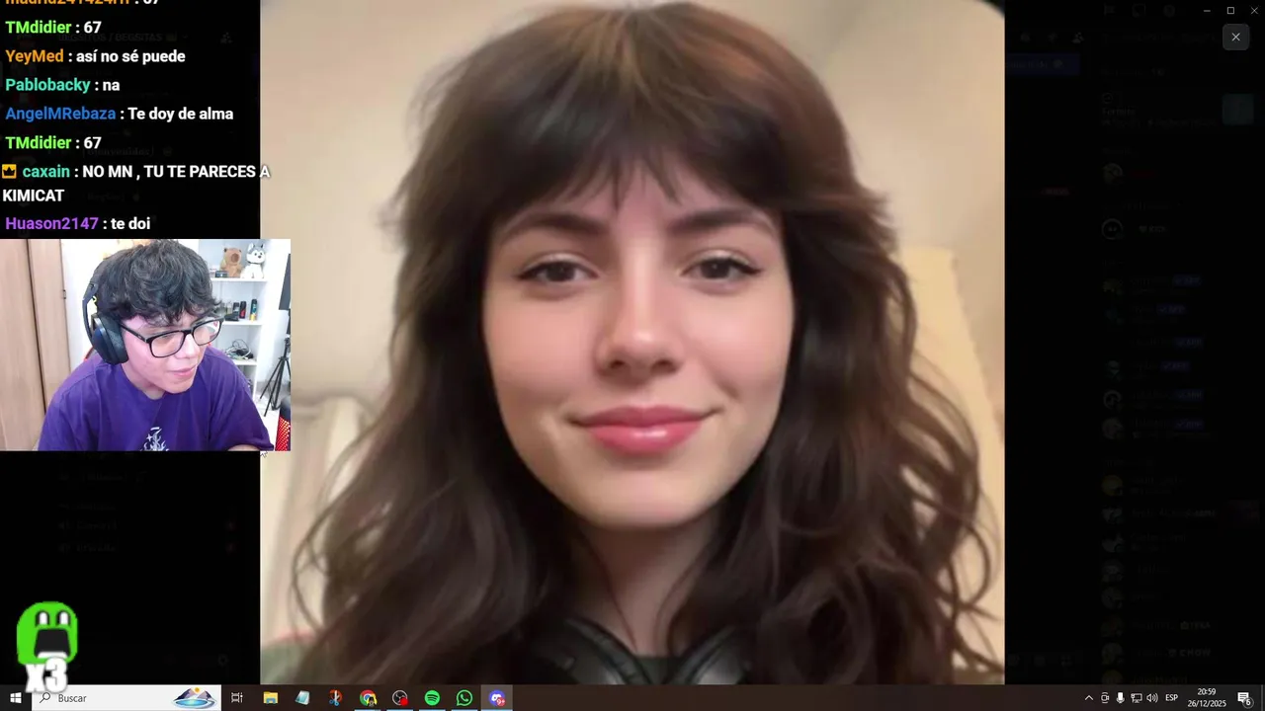Click the enlarged portrait photo
1265x711 pixels.
[632, 343]
